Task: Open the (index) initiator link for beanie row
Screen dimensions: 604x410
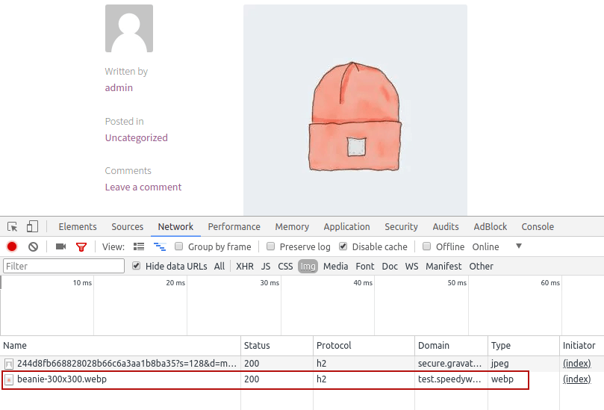Action: tap(576, 379)
